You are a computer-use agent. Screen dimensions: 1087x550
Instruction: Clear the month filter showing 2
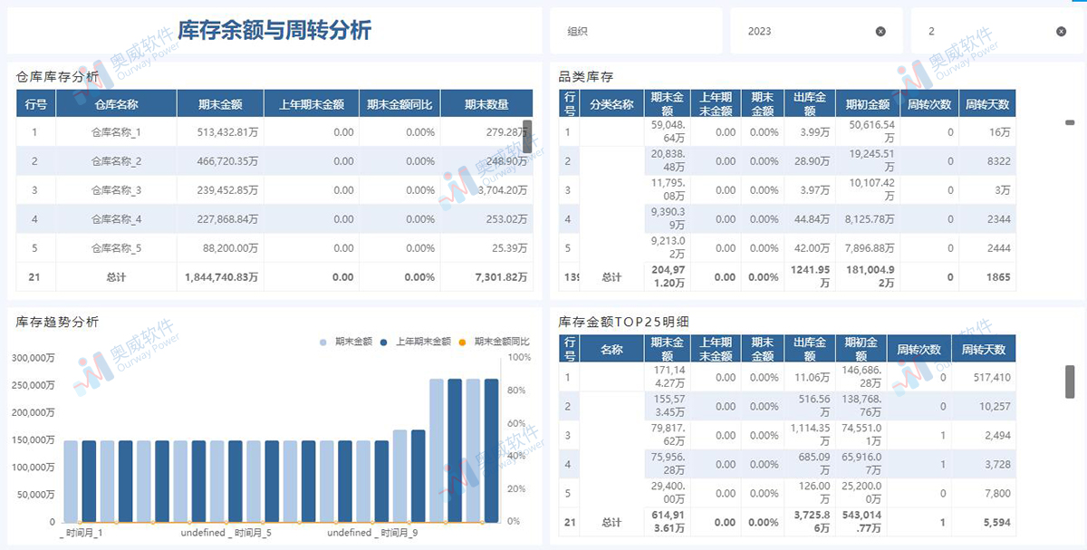point(1061,32)
